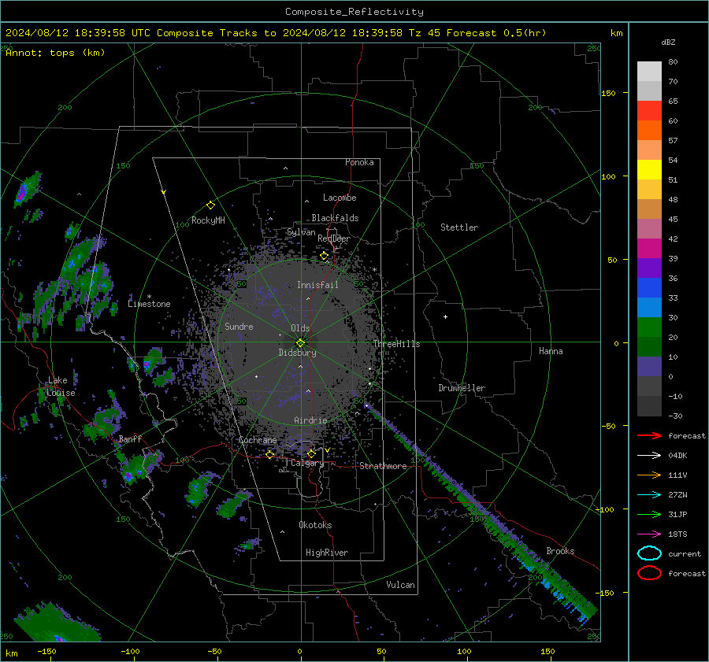Click the Ponoka town label

[359, 162]
